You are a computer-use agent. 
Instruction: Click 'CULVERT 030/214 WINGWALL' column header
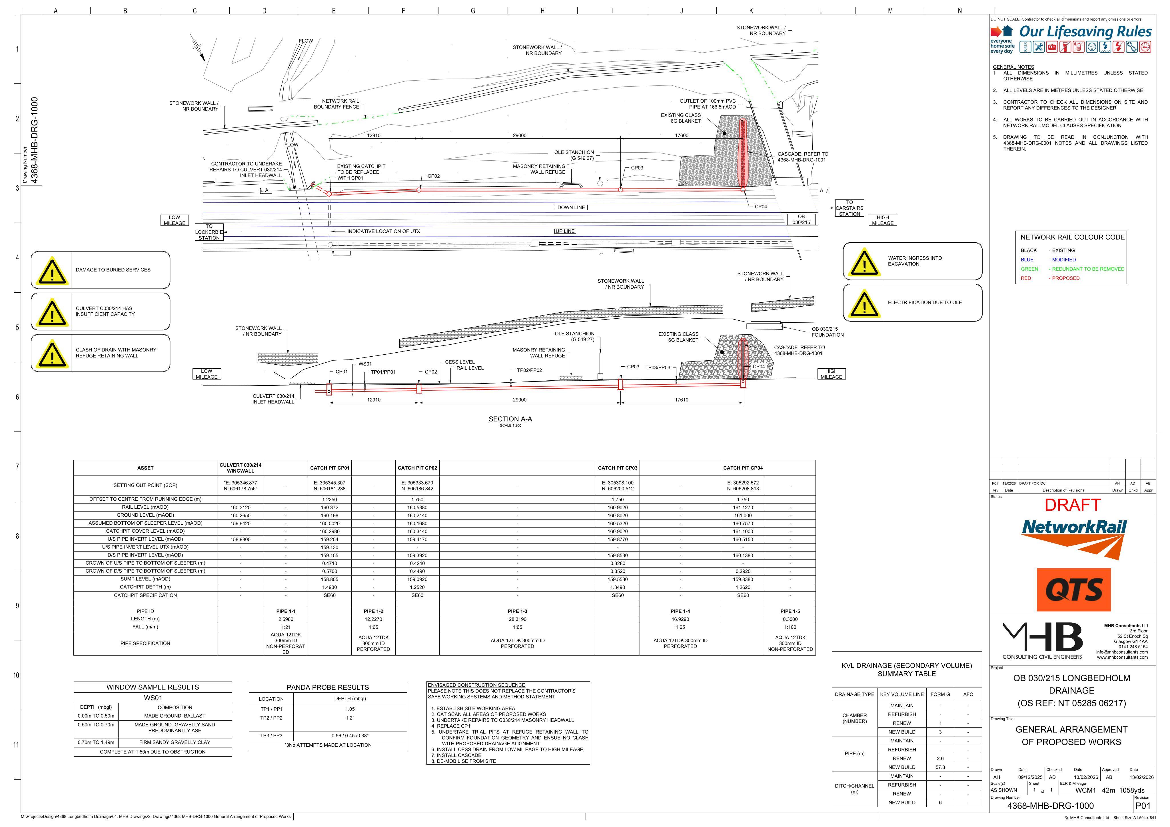pos(241,468)
